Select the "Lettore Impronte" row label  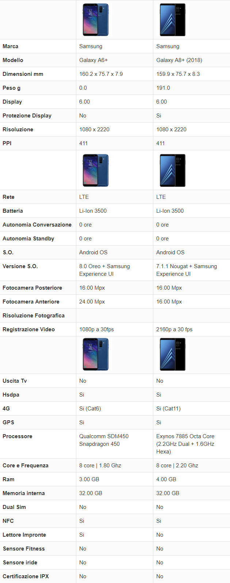pyautogui.click(x=24, y=535)
